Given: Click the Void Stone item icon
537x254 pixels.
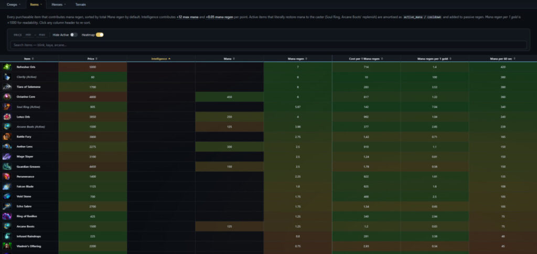Looking at the screenshot, I should click(x=7, y=196).
